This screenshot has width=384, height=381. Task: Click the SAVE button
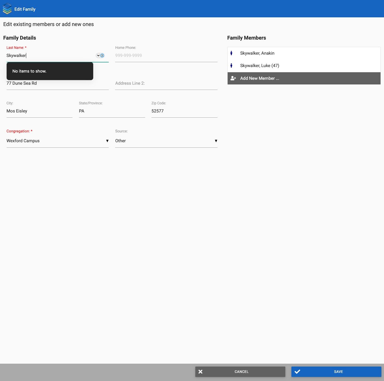coord(336,372)
